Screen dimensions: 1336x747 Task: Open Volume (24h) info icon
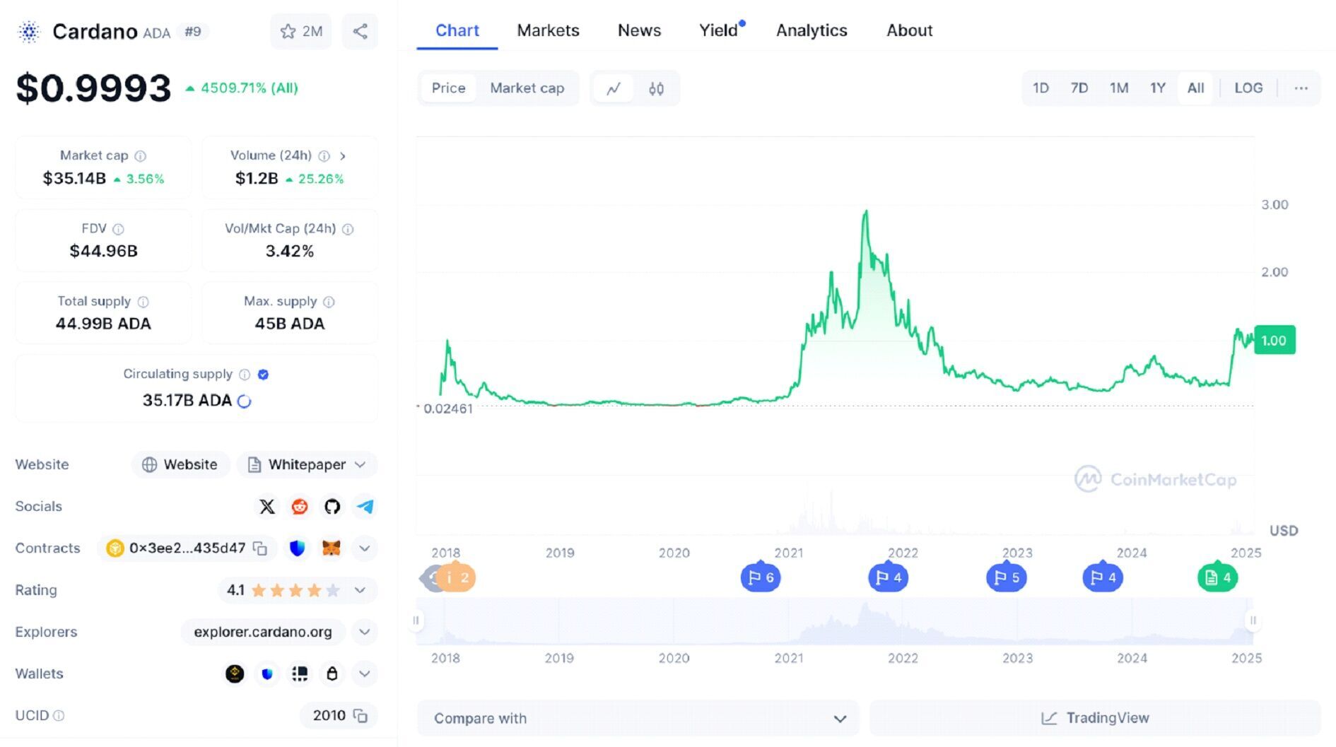[324, 155]
